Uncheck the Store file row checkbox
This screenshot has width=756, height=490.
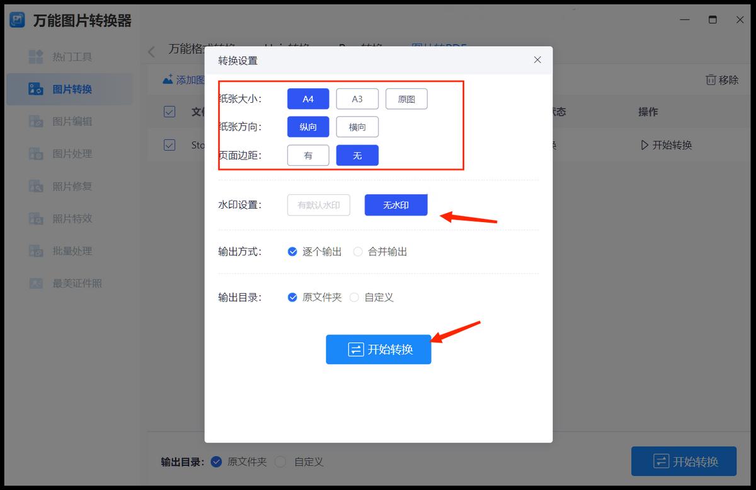point(169,144)
